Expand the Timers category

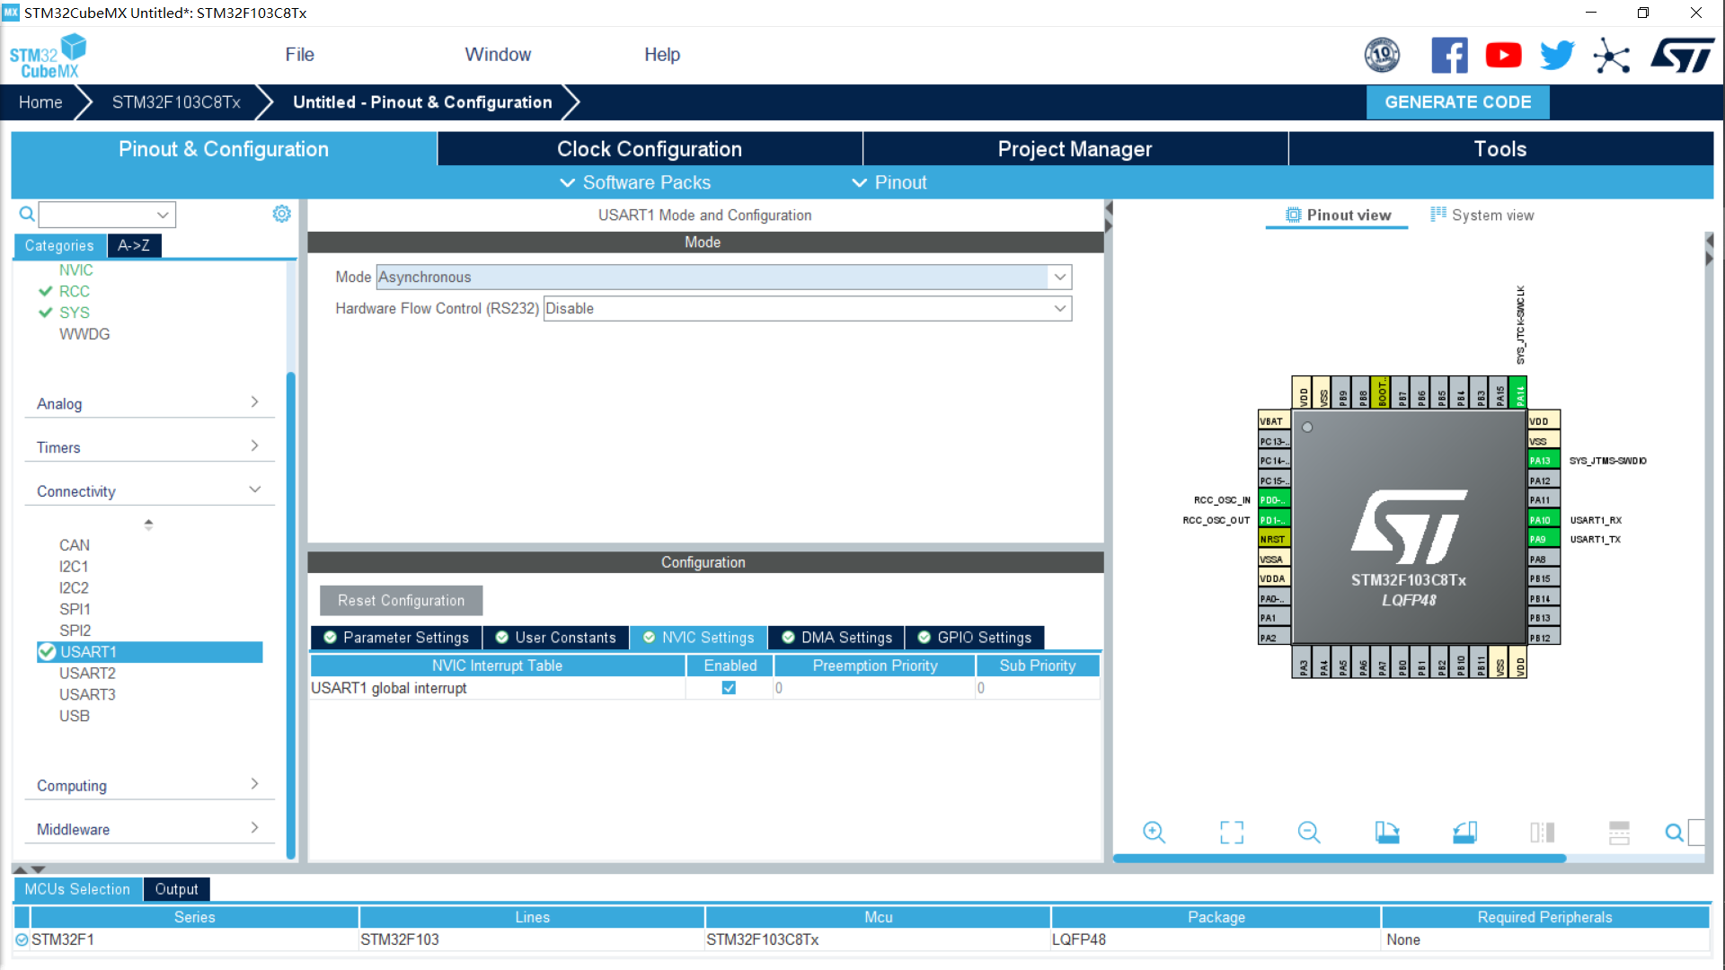[x=148, y=447]
